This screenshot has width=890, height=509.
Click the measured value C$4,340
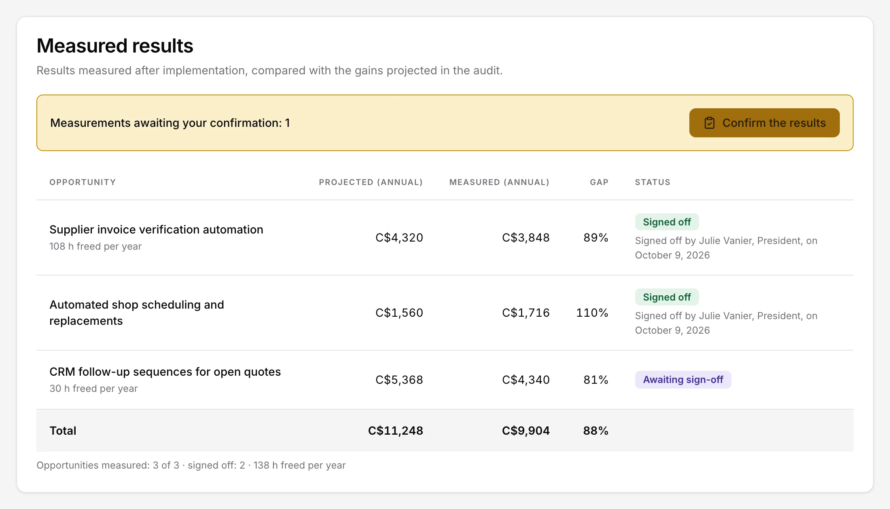[x=526, y=380]
